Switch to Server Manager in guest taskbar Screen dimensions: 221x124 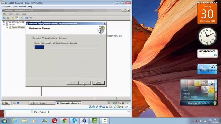[42, 103]
